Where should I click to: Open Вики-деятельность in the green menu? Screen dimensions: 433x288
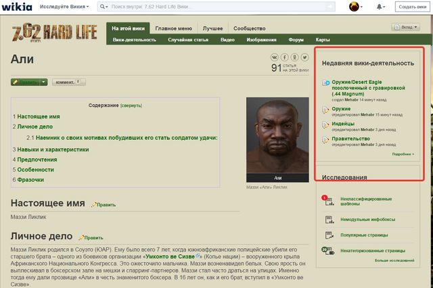(135, 40)
